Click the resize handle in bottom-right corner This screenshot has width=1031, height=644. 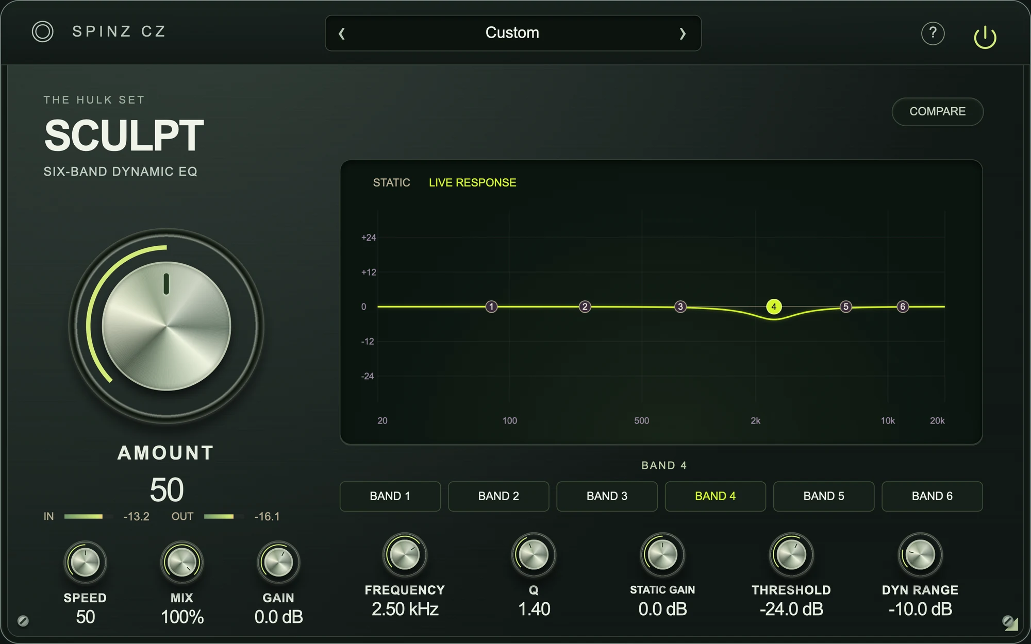[1011, 624]
